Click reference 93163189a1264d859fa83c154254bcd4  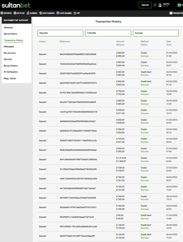[x=78, y=92]
